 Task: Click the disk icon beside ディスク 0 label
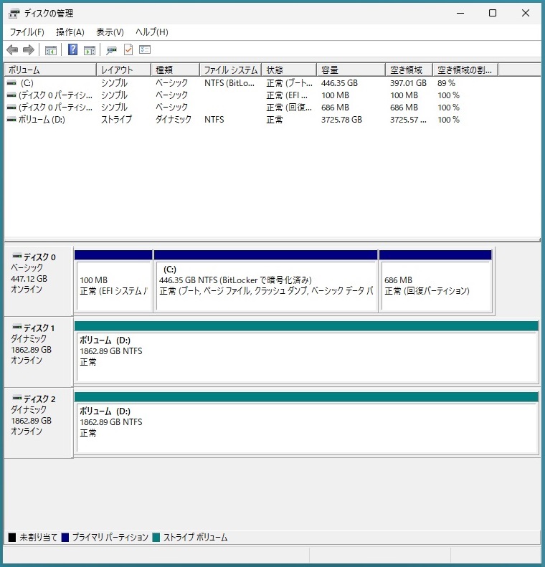tap(17, 256)
